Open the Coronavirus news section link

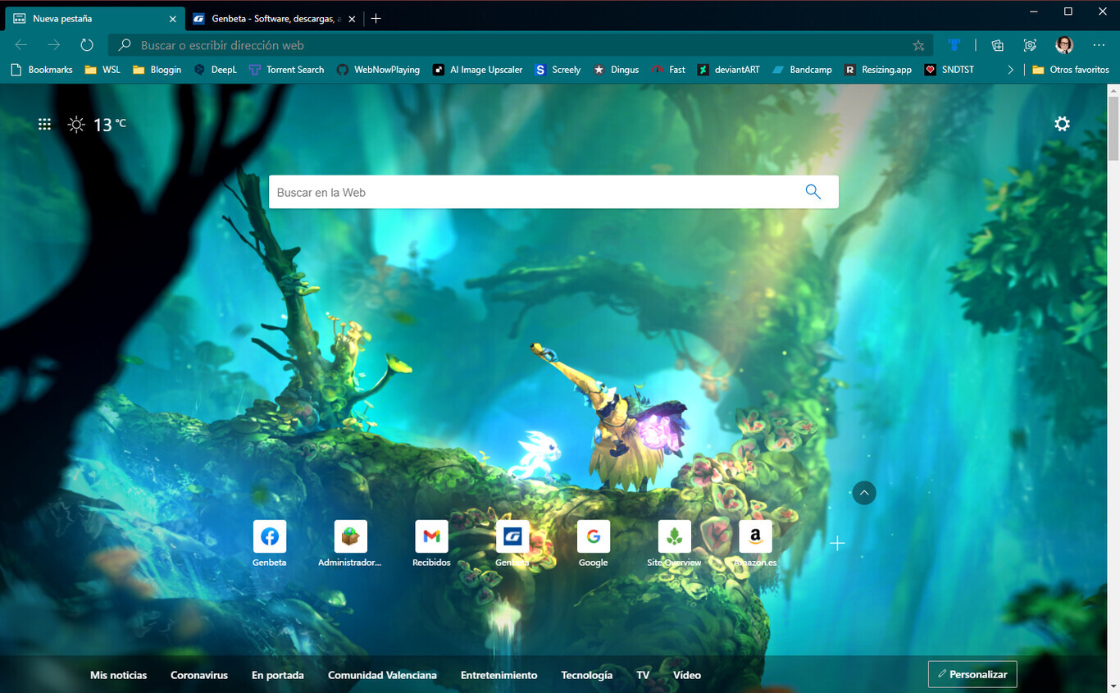coord(199,675)
